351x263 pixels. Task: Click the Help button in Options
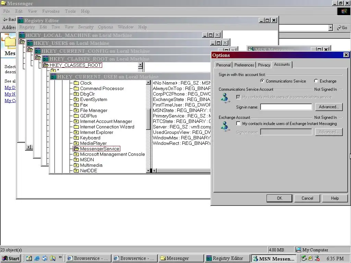[335, 198]
